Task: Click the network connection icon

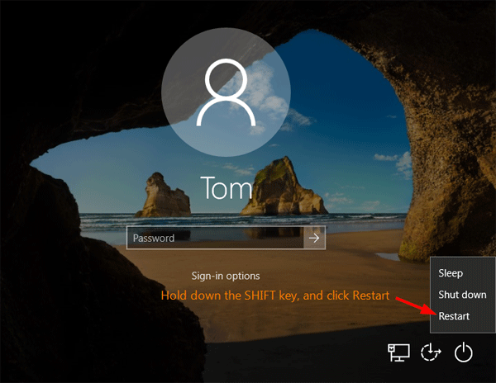Action: click(398, 352)
